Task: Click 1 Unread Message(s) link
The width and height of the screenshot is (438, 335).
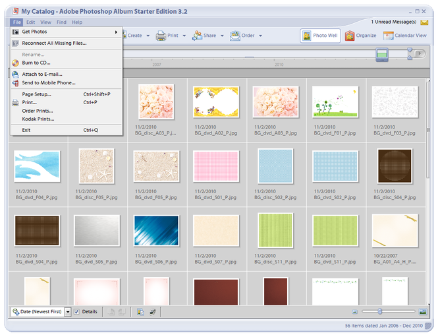Action: pos(394,22)
